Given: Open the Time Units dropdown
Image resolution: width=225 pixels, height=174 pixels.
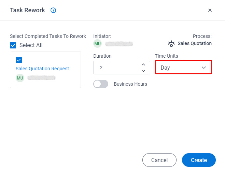Looking at the screenshot, I should point(184,67).
